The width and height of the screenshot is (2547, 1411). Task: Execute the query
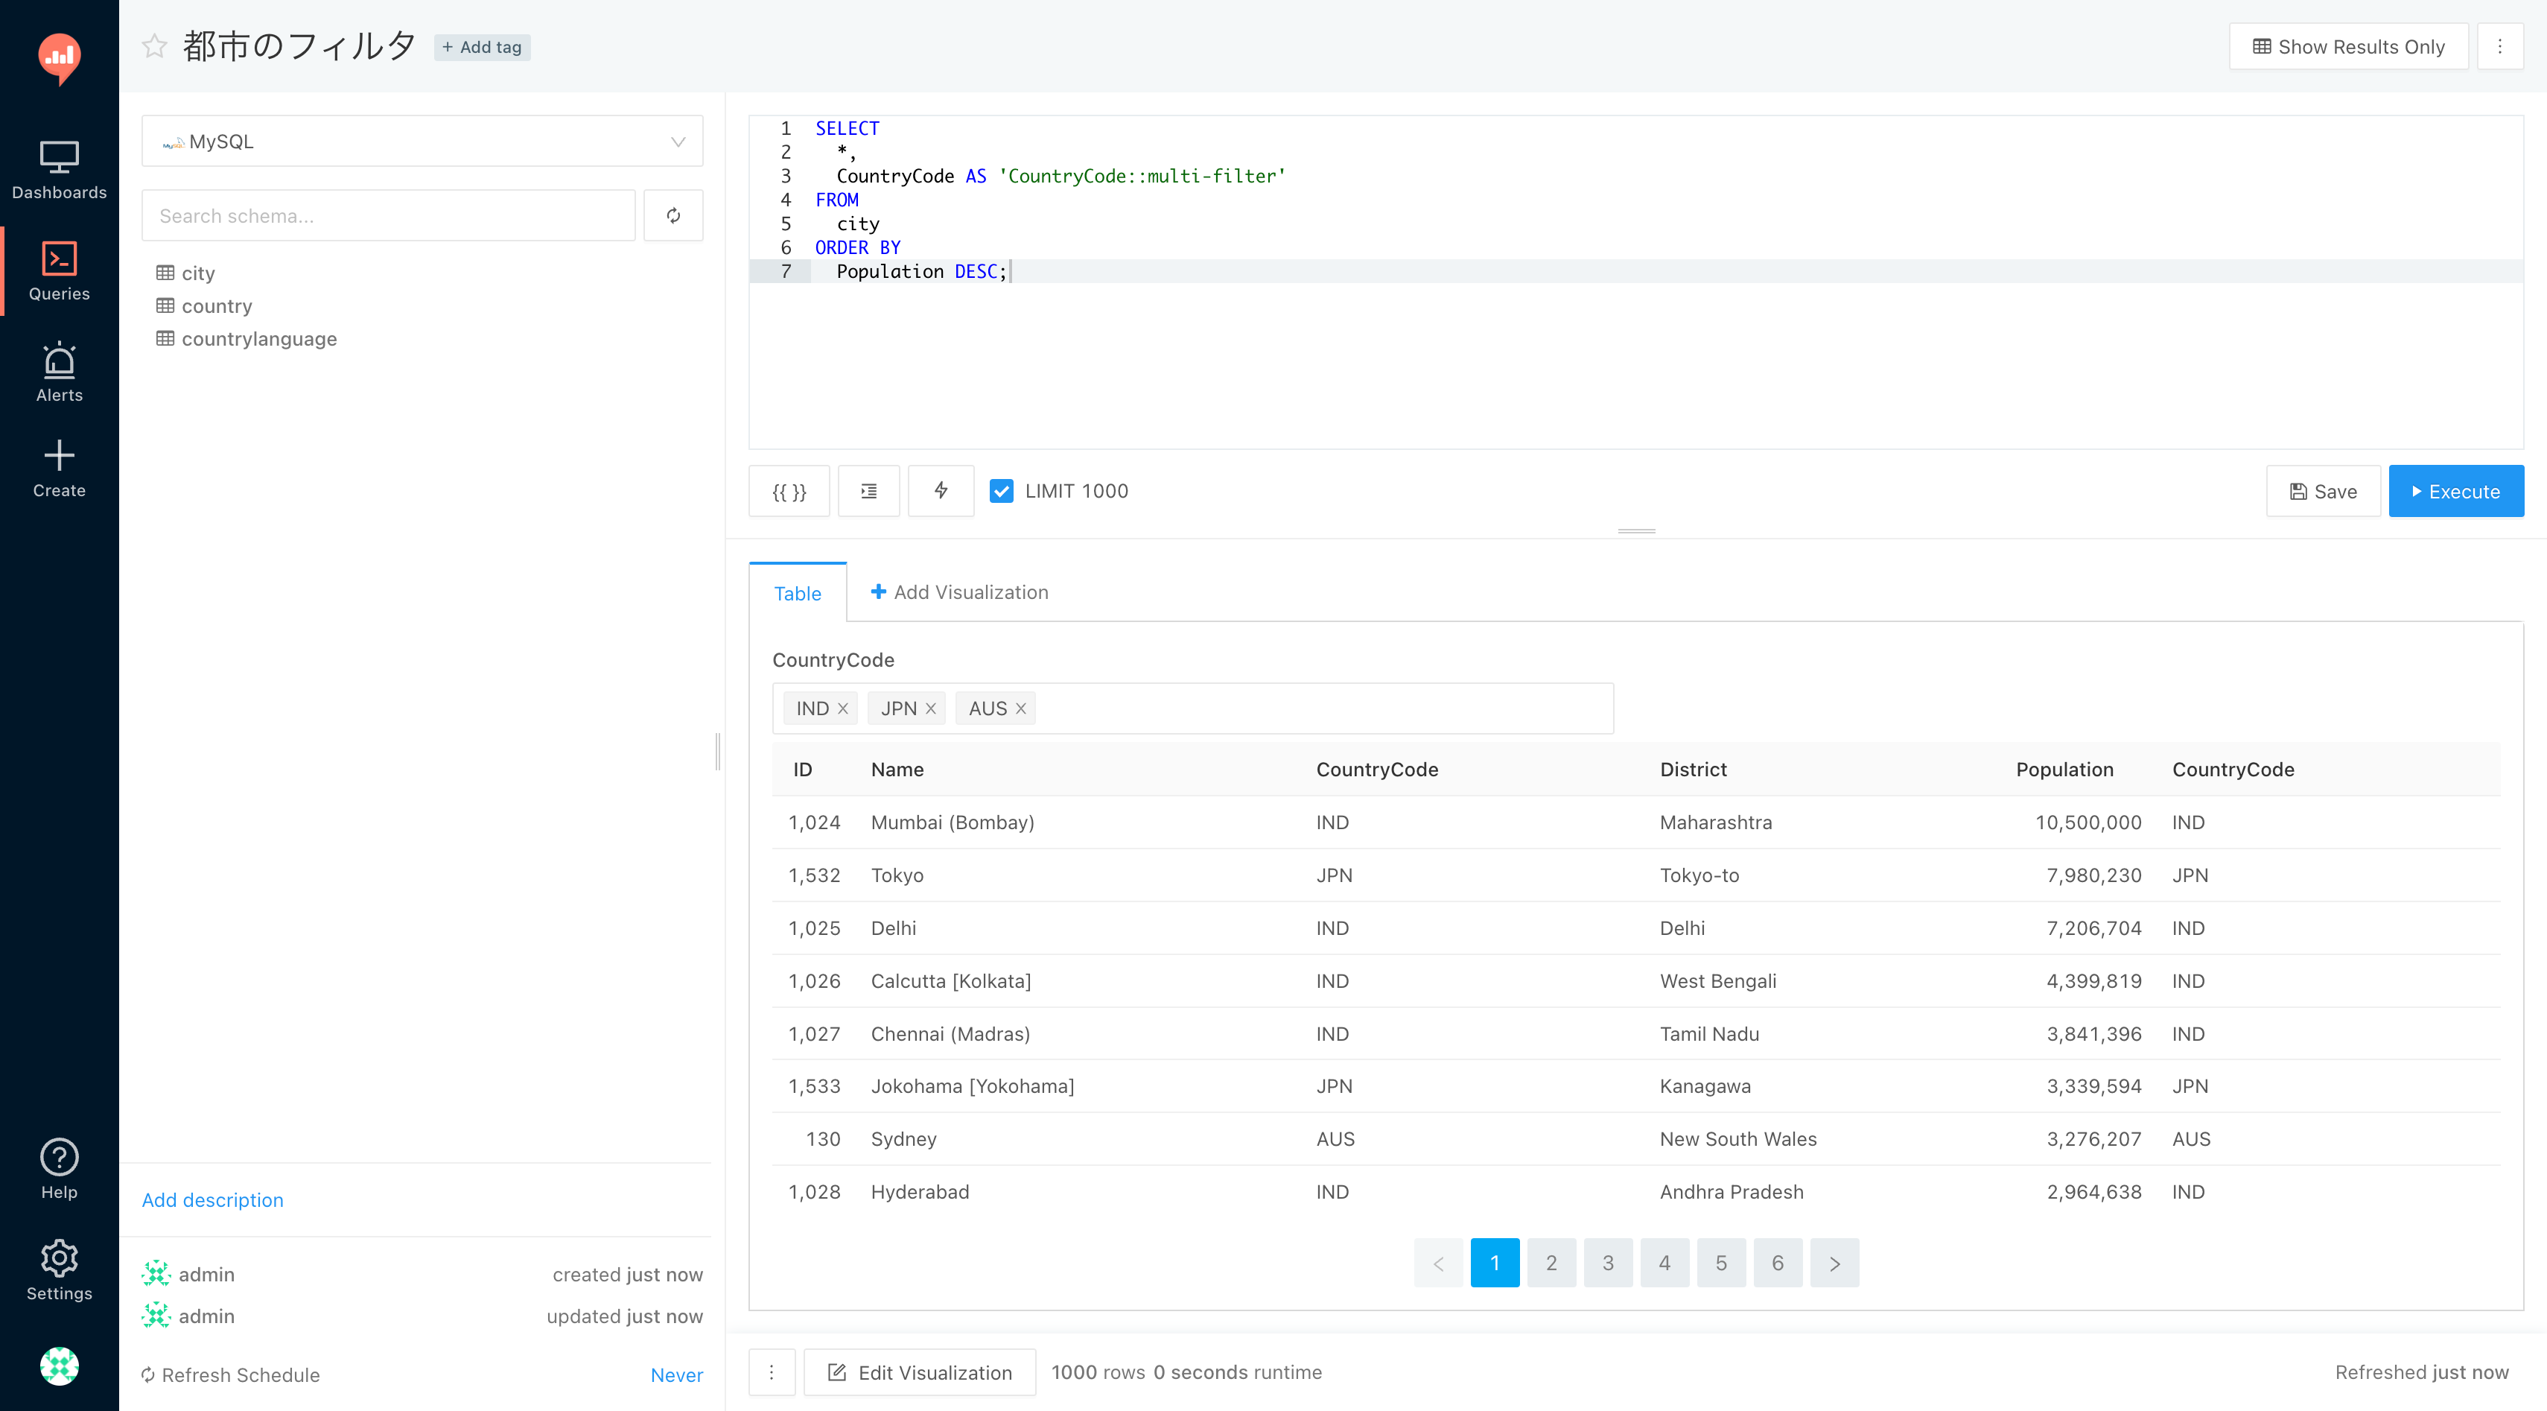(x=2455, y=492)
